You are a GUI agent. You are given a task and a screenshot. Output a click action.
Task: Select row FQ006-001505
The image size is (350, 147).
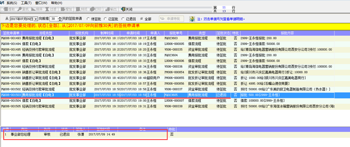[167, 106]
